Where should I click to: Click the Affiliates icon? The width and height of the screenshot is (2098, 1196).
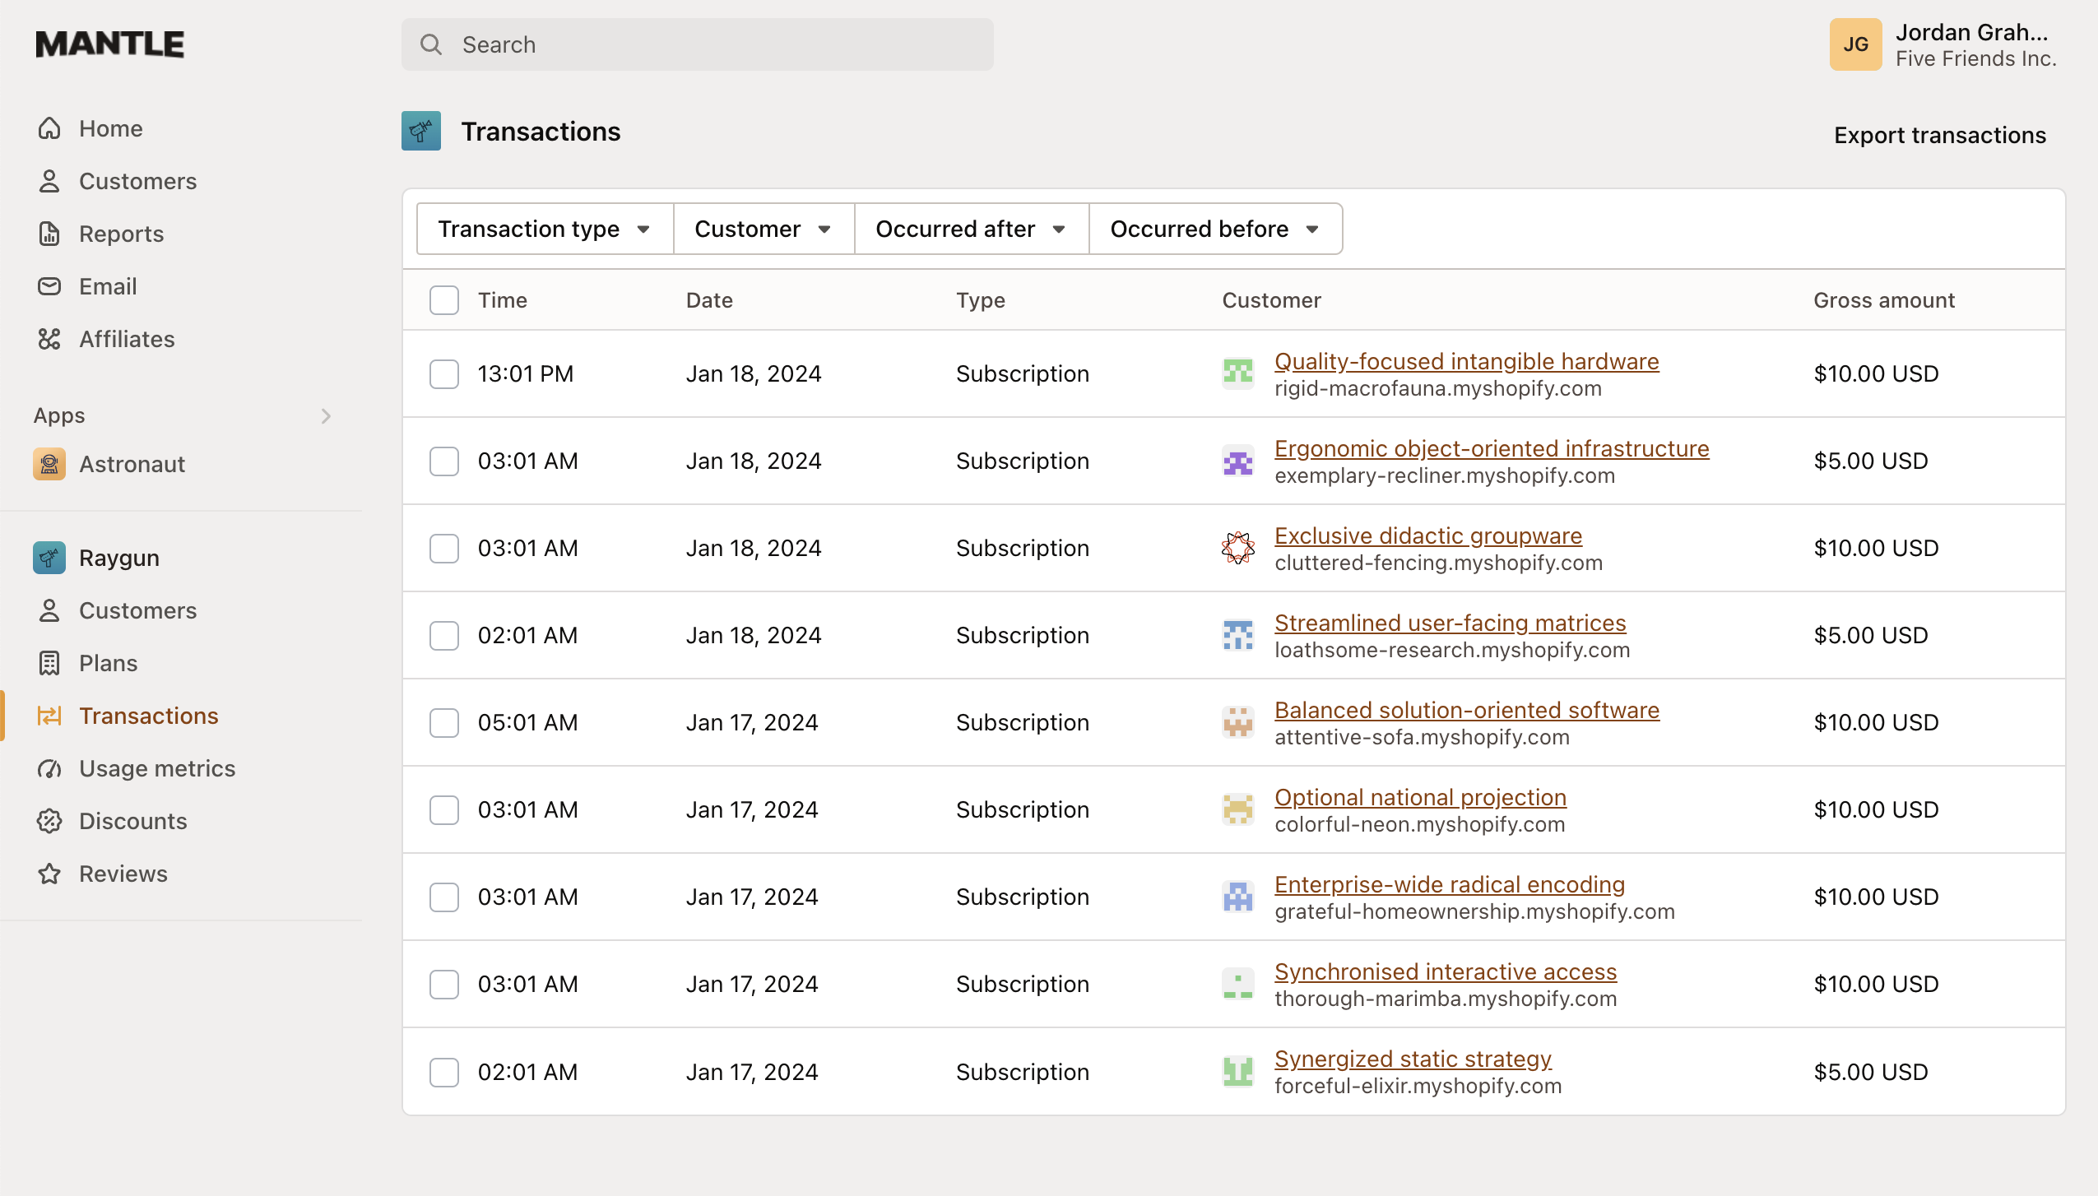tap(49, 339)
